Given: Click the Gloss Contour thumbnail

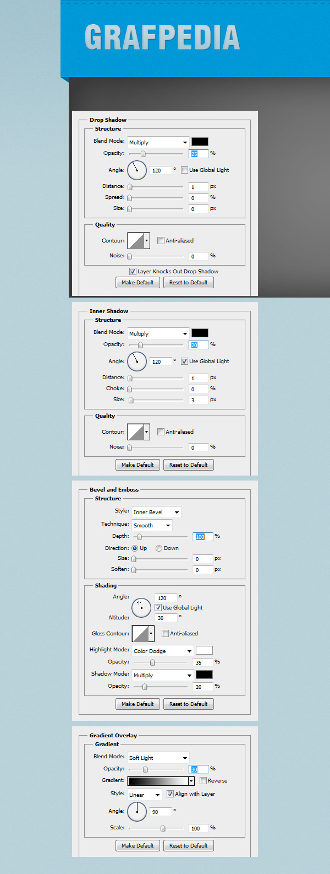Looking at the screenshot, I should click(140, 634).
